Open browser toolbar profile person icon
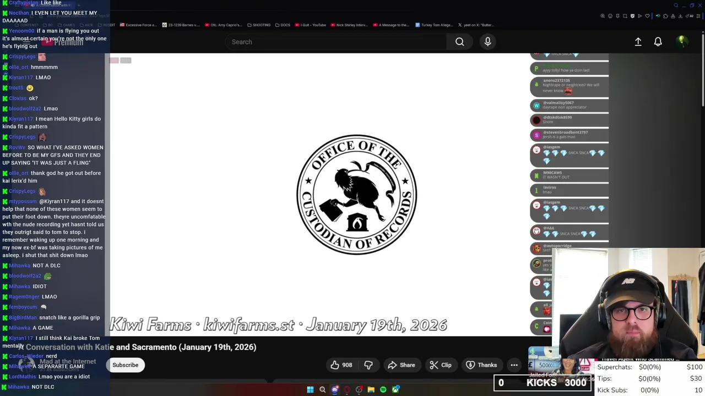 pos(673,16)
